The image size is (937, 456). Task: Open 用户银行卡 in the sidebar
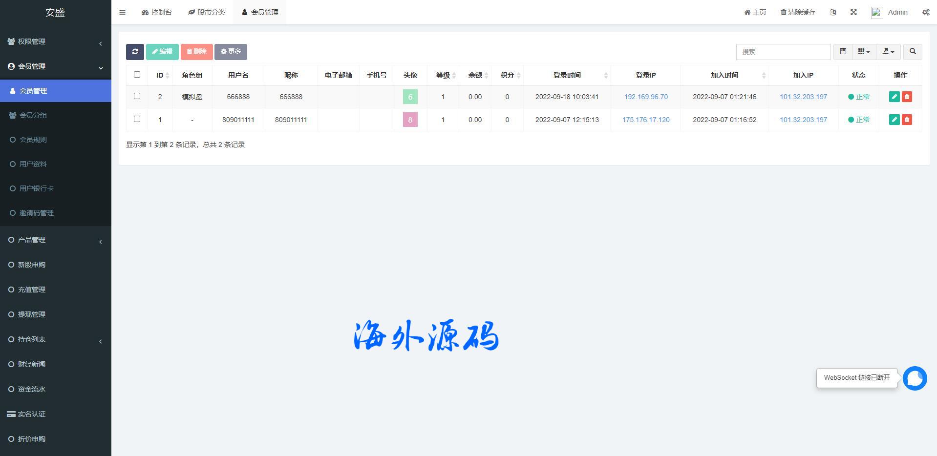[x=37, y=188]
